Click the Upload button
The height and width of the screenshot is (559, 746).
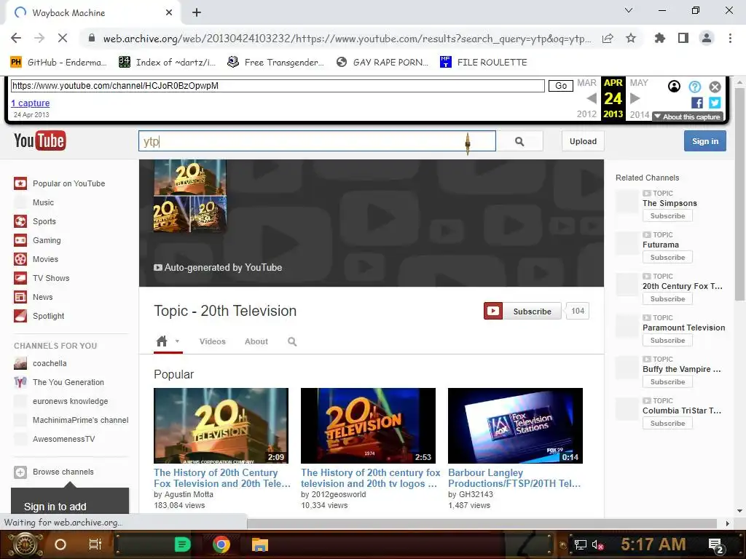click(583, 141)
